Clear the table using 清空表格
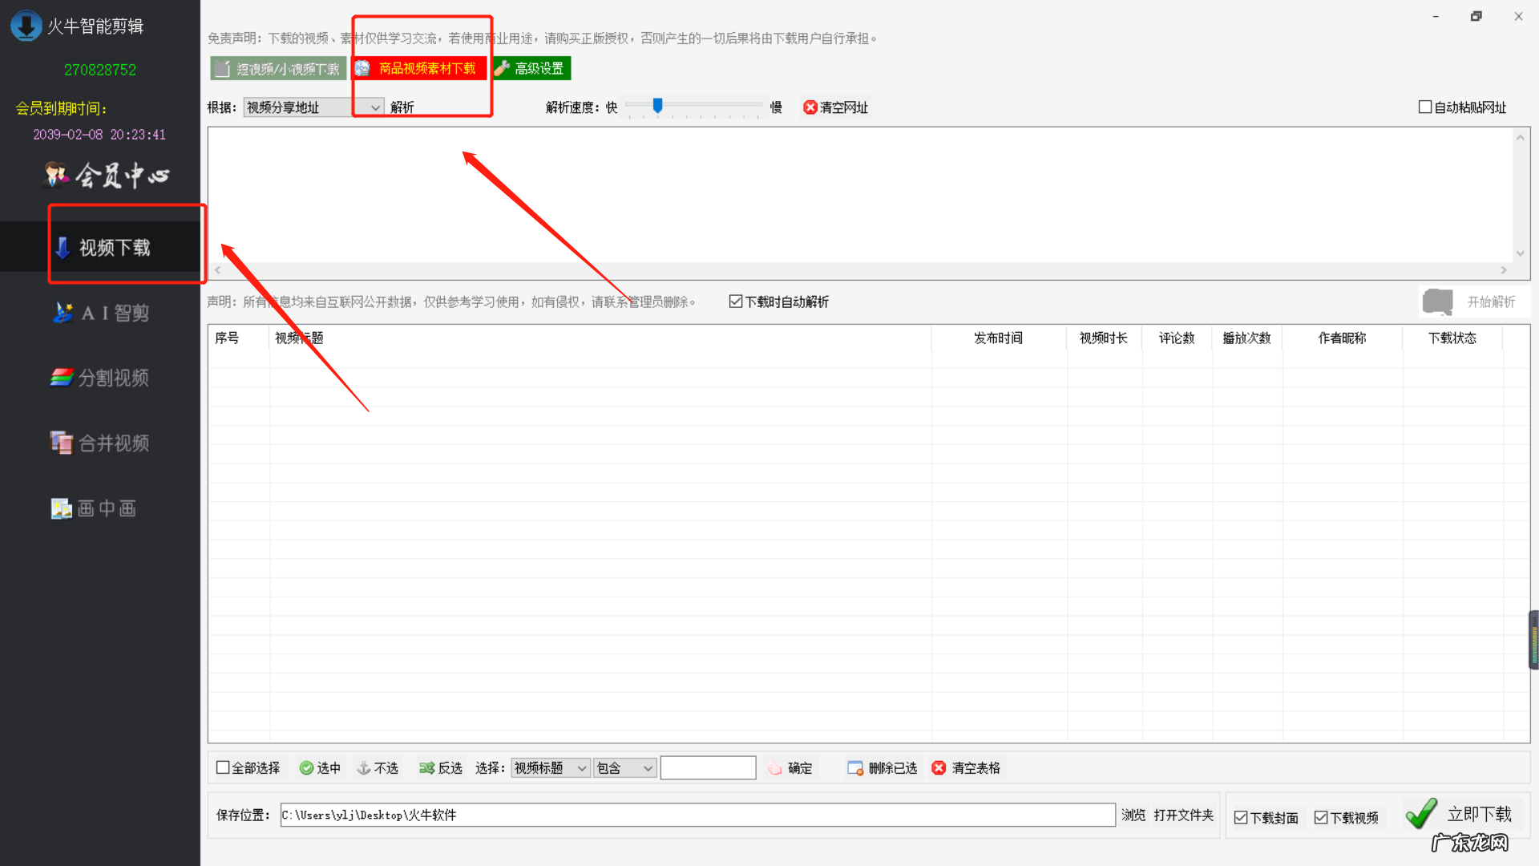The height and width of the screenshot is (866, 1539). pos(966,767)
